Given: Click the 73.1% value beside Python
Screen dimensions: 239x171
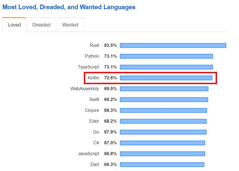Looking at the screenshot, I should [x=110, y=56].
